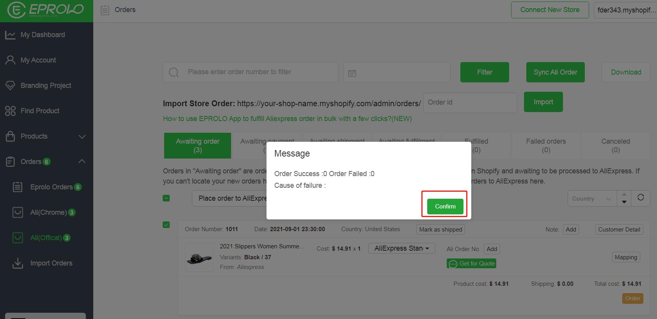The width and height of the screenshot is (657, 319).
Task: Click the Orders clipboard icon in sidebar
Action: pos(10,162)
